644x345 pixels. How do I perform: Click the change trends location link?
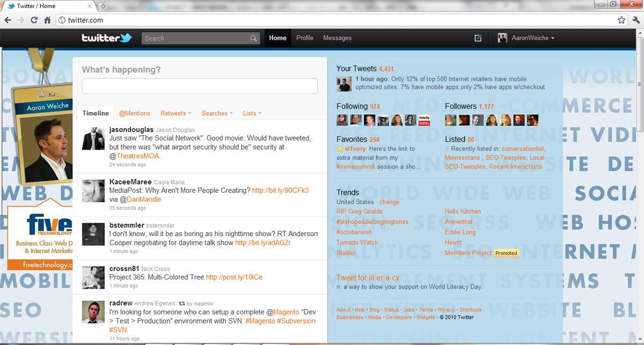pos(389,202)
